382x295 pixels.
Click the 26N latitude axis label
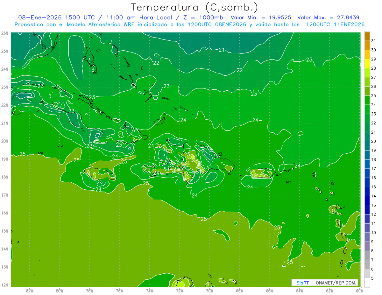(5, 33)
